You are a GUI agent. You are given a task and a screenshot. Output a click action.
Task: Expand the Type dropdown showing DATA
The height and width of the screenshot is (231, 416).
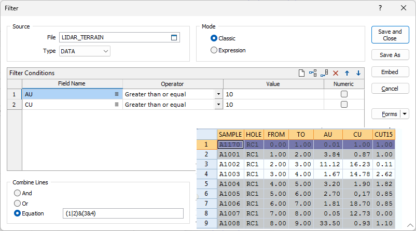point(106,51)
